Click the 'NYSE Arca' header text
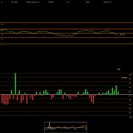Image resolution: width=133 pixels, height=133 pixels. [x=107, y=2]
